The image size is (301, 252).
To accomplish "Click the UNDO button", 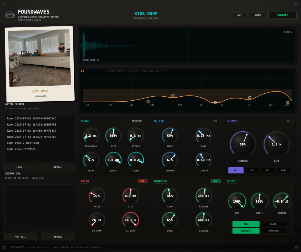I will click(258, 15).
